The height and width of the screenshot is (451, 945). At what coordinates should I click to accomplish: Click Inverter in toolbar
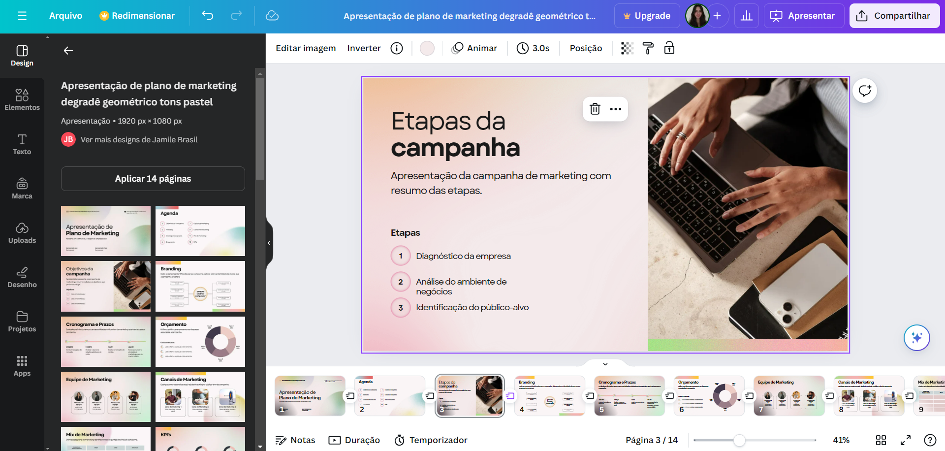point(364,48)
